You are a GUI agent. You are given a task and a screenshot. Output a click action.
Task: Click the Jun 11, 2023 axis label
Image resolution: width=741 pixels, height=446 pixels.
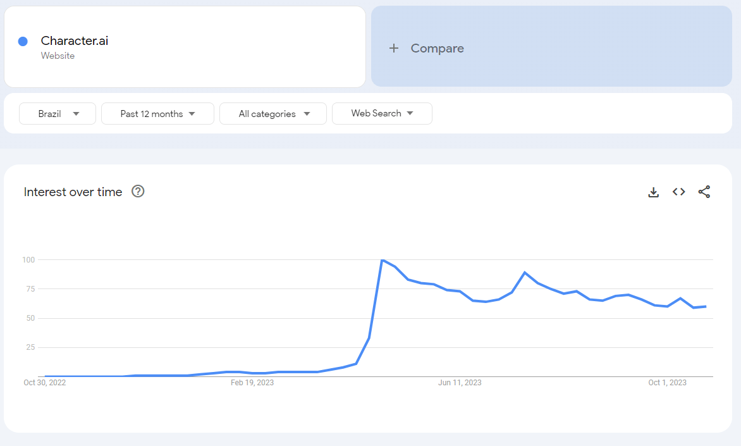pyautogui.click(x=460, y=382)
